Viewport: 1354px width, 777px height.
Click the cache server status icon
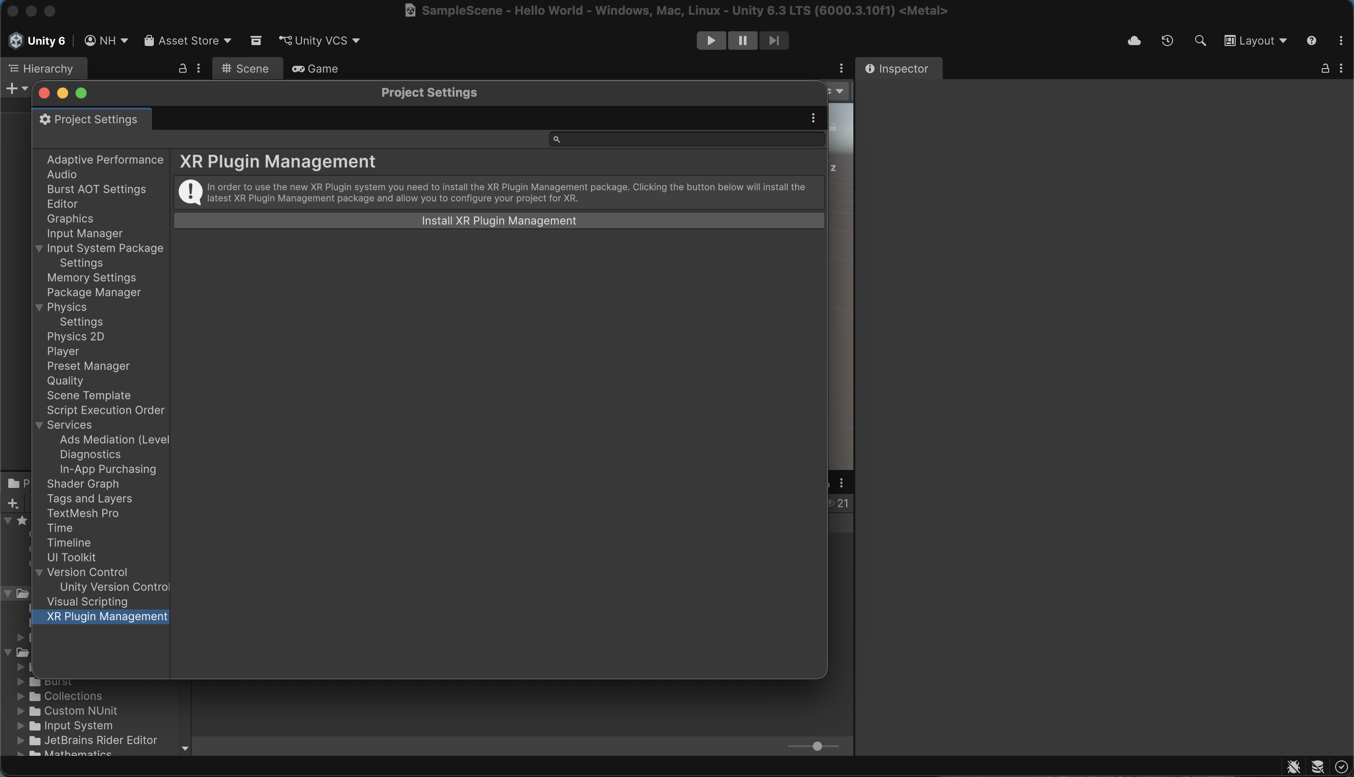[1317, 766]
